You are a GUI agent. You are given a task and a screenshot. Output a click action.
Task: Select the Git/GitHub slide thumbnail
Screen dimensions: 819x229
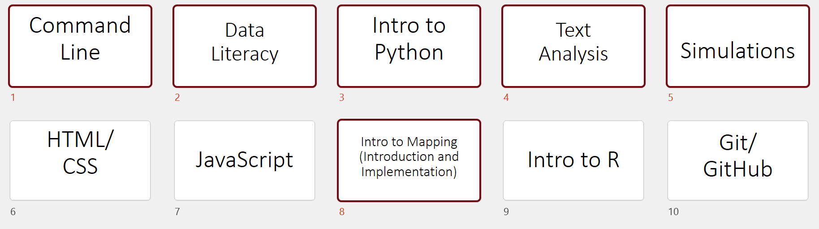pos(738,160)
